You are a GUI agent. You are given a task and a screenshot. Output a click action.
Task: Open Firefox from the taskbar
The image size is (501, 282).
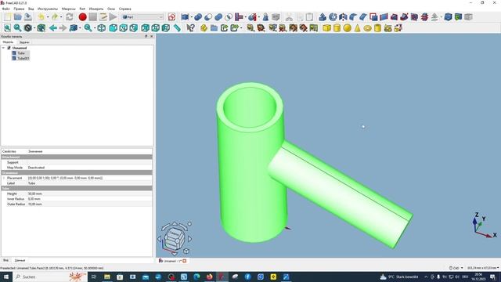(x=209, y=277)
